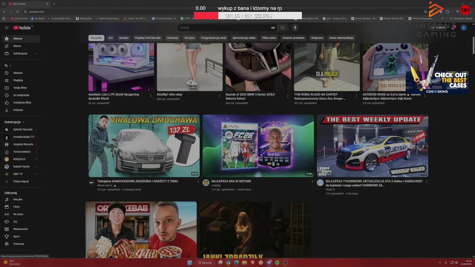The width and height of the screenshot is (475, 267).
Task: Open the notifications bell
Action: point(453,28)
